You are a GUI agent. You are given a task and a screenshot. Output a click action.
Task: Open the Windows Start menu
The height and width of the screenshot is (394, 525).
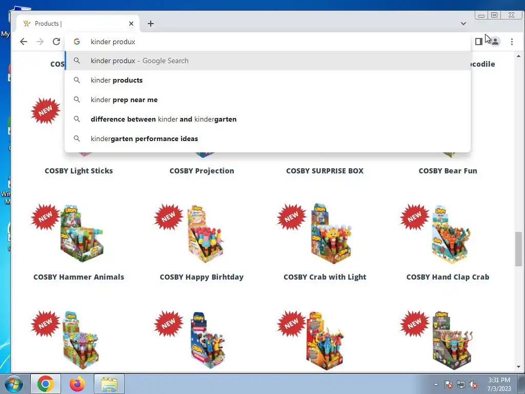click(13, 384)
